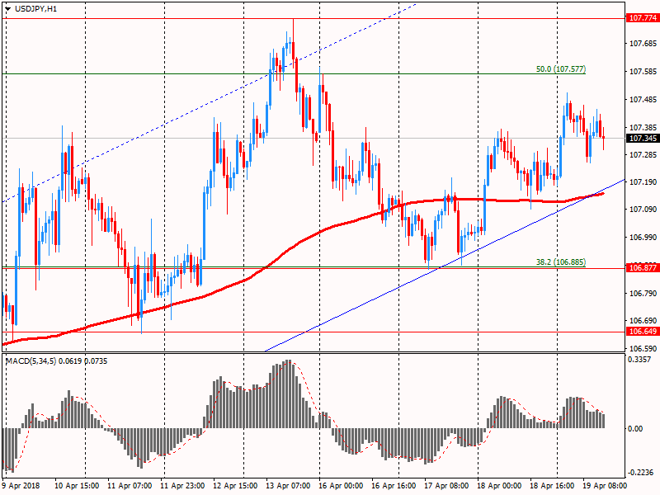Click the 16 Apr 00:00 time label
The image size is (660, 495).
pos(341,485)
